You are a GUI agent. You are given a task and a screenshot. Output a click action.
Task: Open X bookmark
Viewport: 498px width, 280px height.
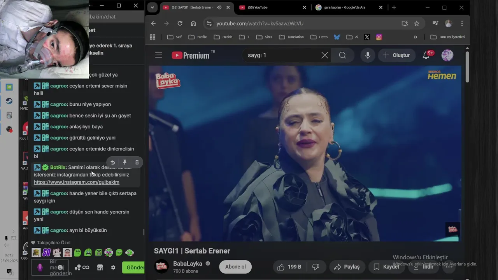[367, 37]
